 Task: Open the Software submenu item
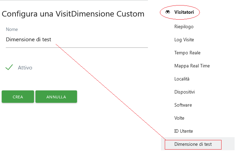183,105
